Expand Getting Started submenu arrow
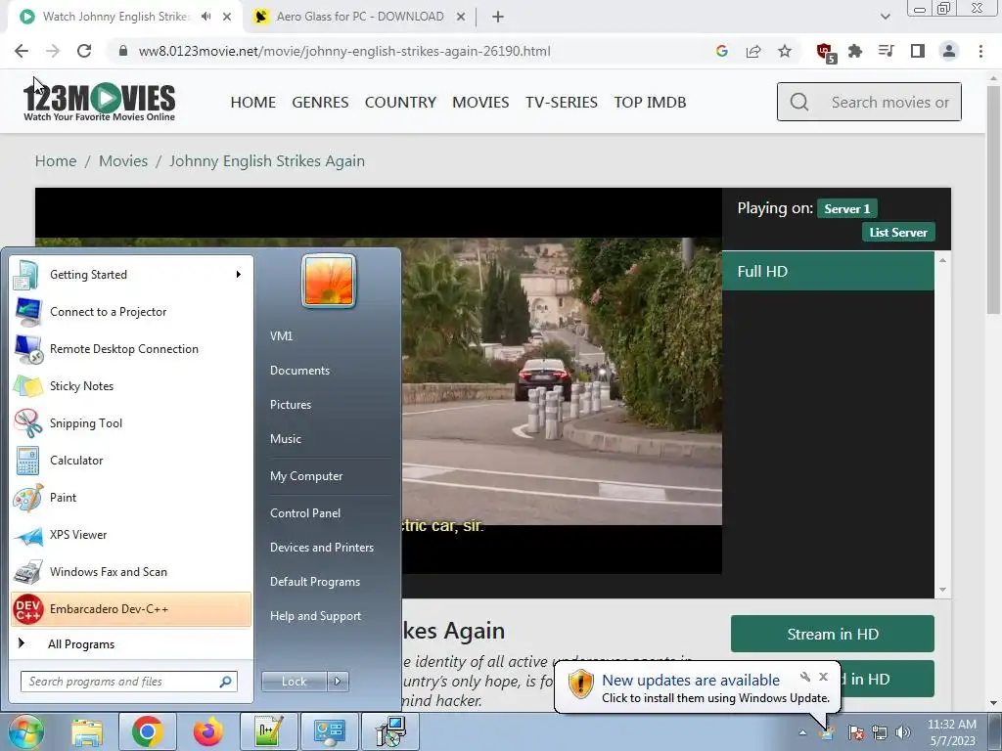The height and width of the screenshot is (751, 1002). point(239,275)
